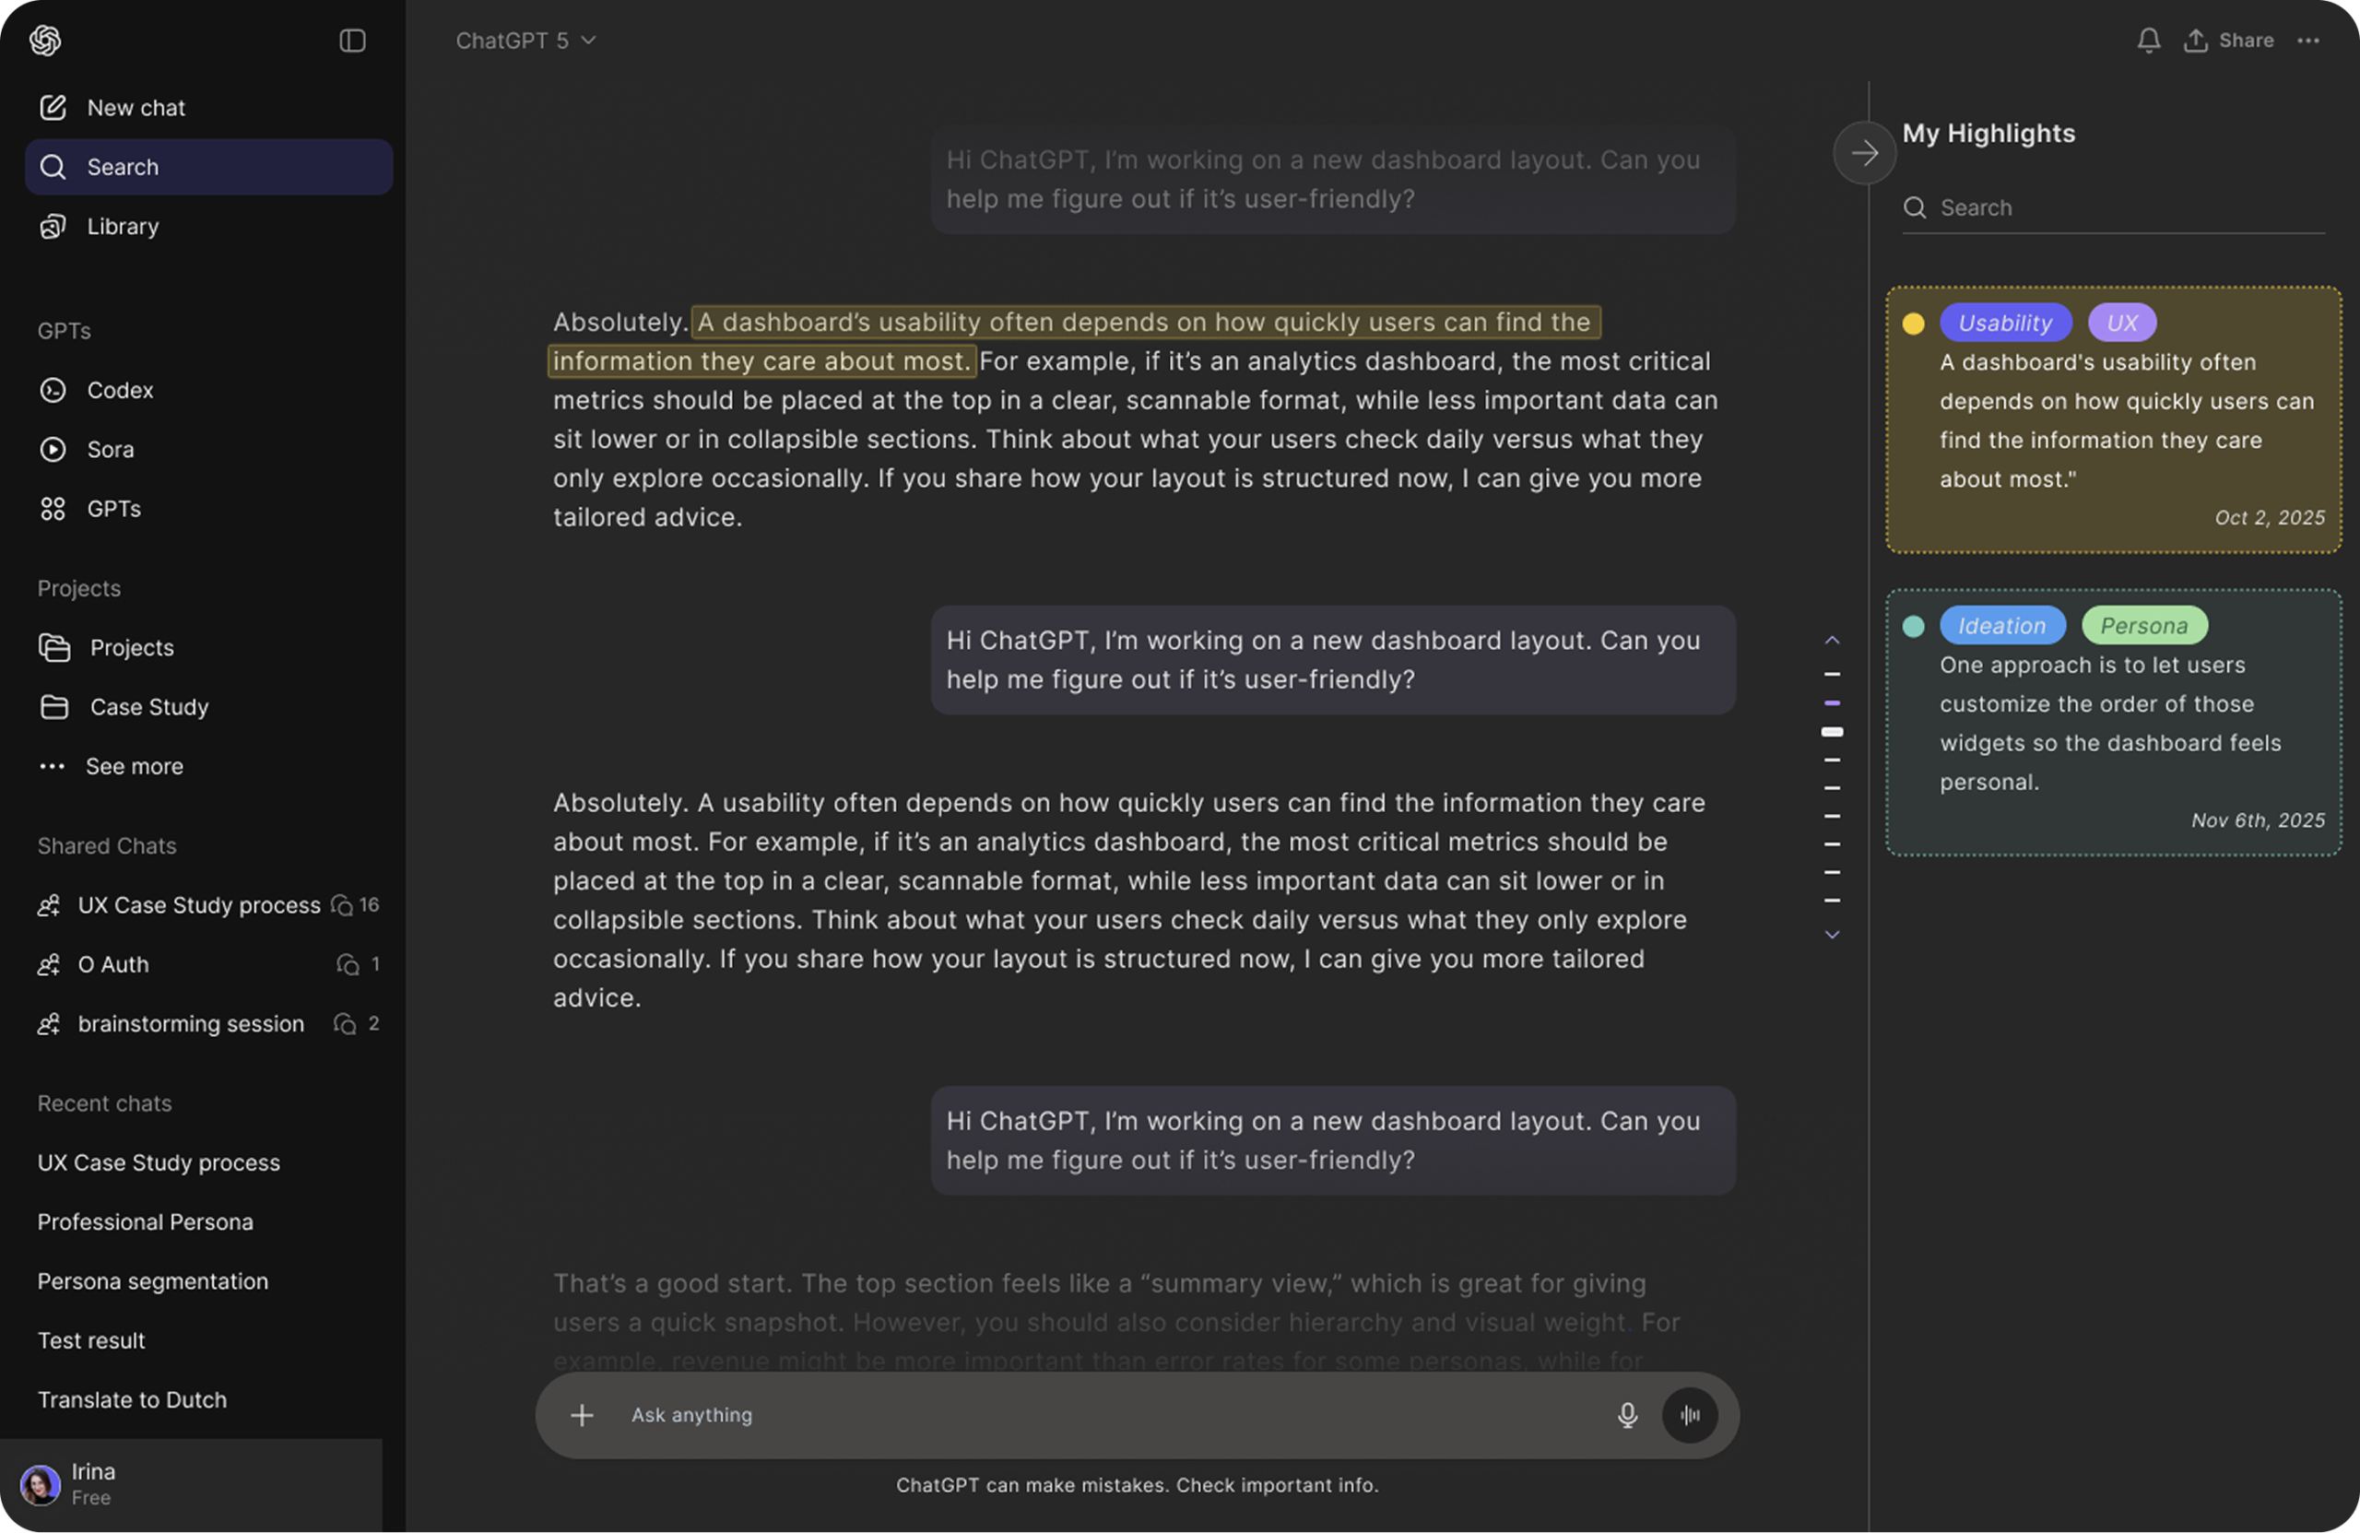Collapse the left sidebar panel
This screenshot has width=2360, height=1533.
click(353, 41)
